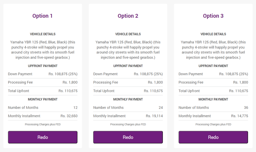256x152 pixels.
Task: Click the 12 months value in Option 1
Action: 75,108
